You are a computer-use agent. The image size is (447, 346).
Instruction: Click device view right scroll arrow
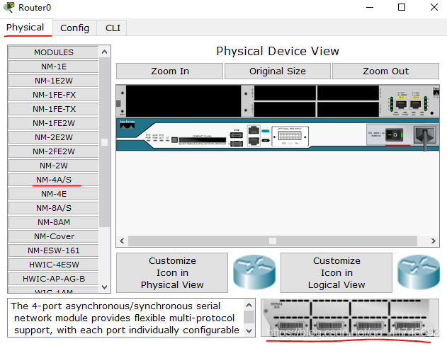pyautogui.click(x=434, y=241)
